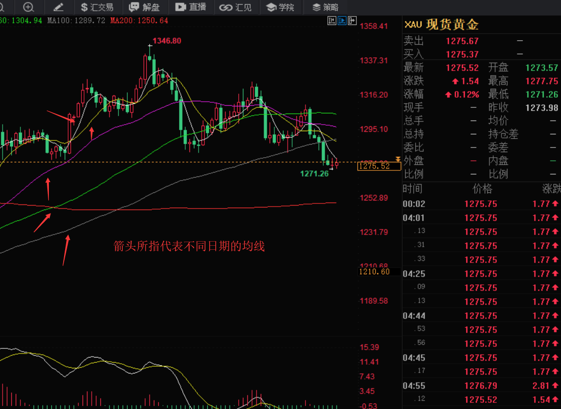Click the 昨收 value 1273.98
The image size is (561, 409).
[x=542, y=108]
